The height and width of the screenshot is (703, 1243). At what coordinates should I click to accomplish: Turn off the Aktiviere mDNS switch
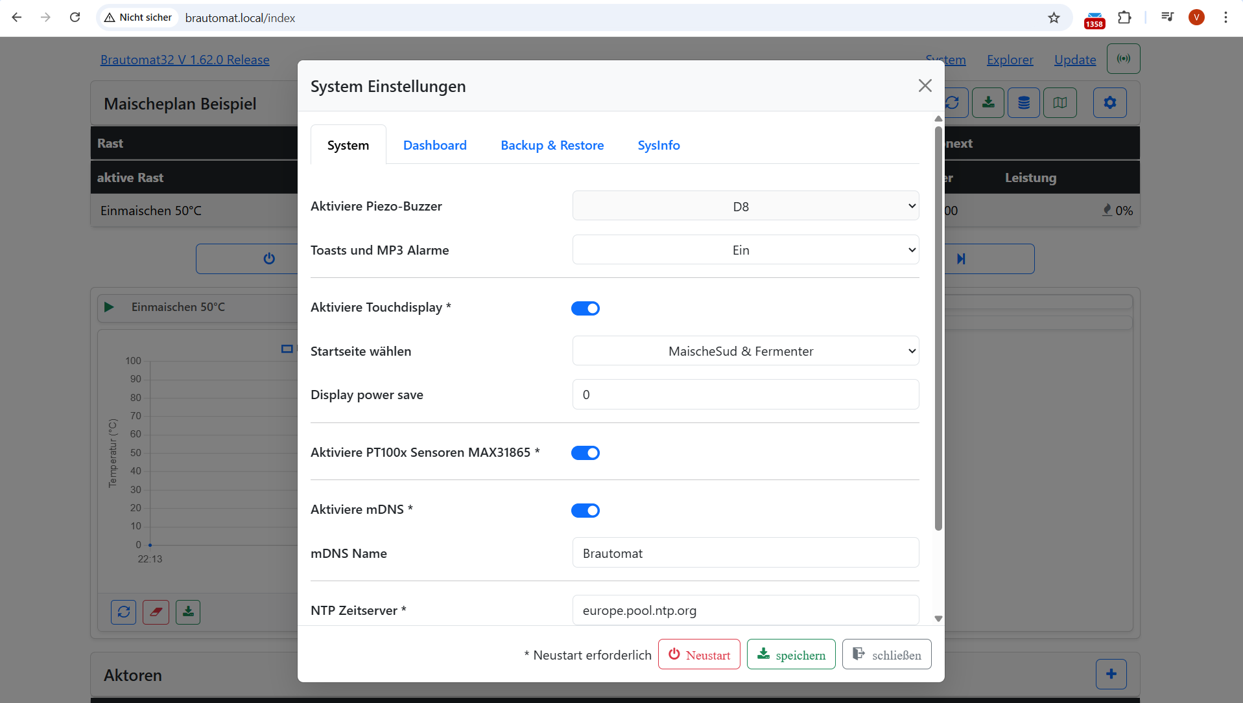585,511
